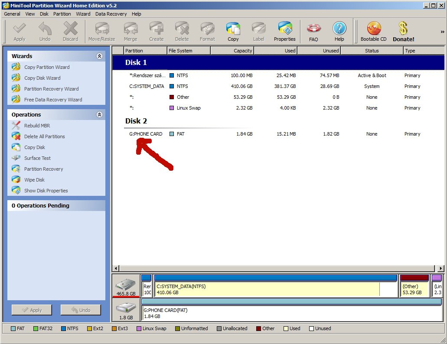This screenshot has width=447, height=344.
Task: Click the Donate dollar icon
Action: point(403,31)
